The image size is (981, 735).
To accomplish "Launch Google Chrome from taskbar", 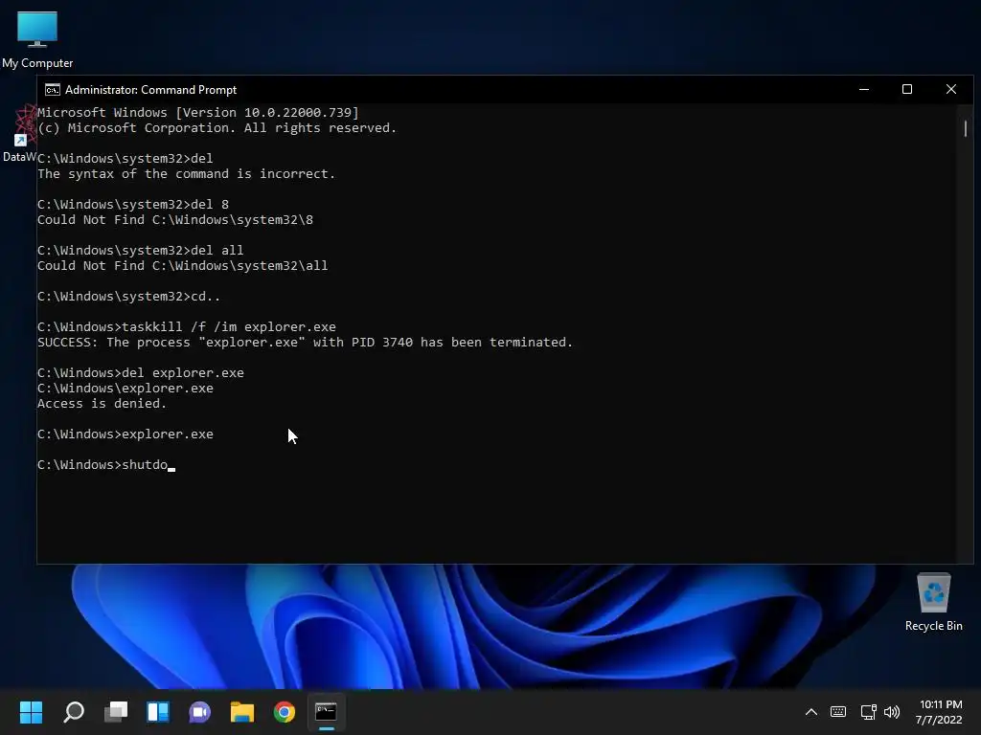I will coord(284,712).
